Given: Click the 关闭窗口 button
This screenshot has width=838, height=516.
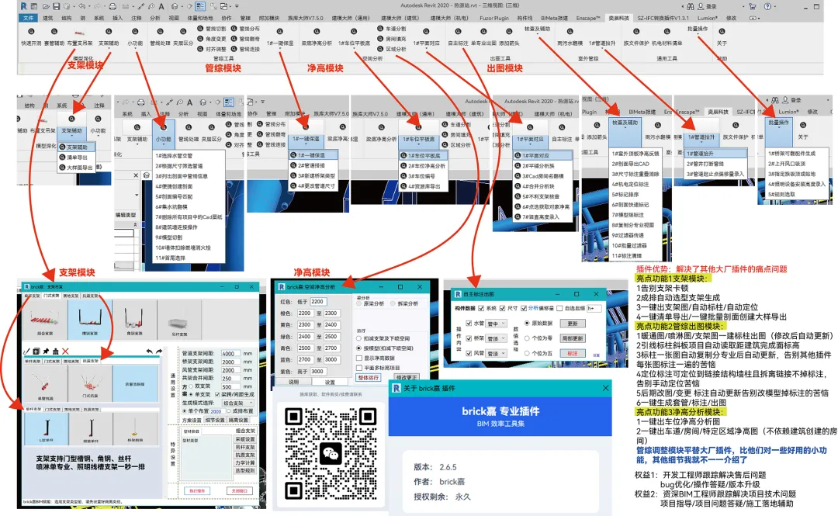Looking at the screenshot, I should click(x=238, y=490).
